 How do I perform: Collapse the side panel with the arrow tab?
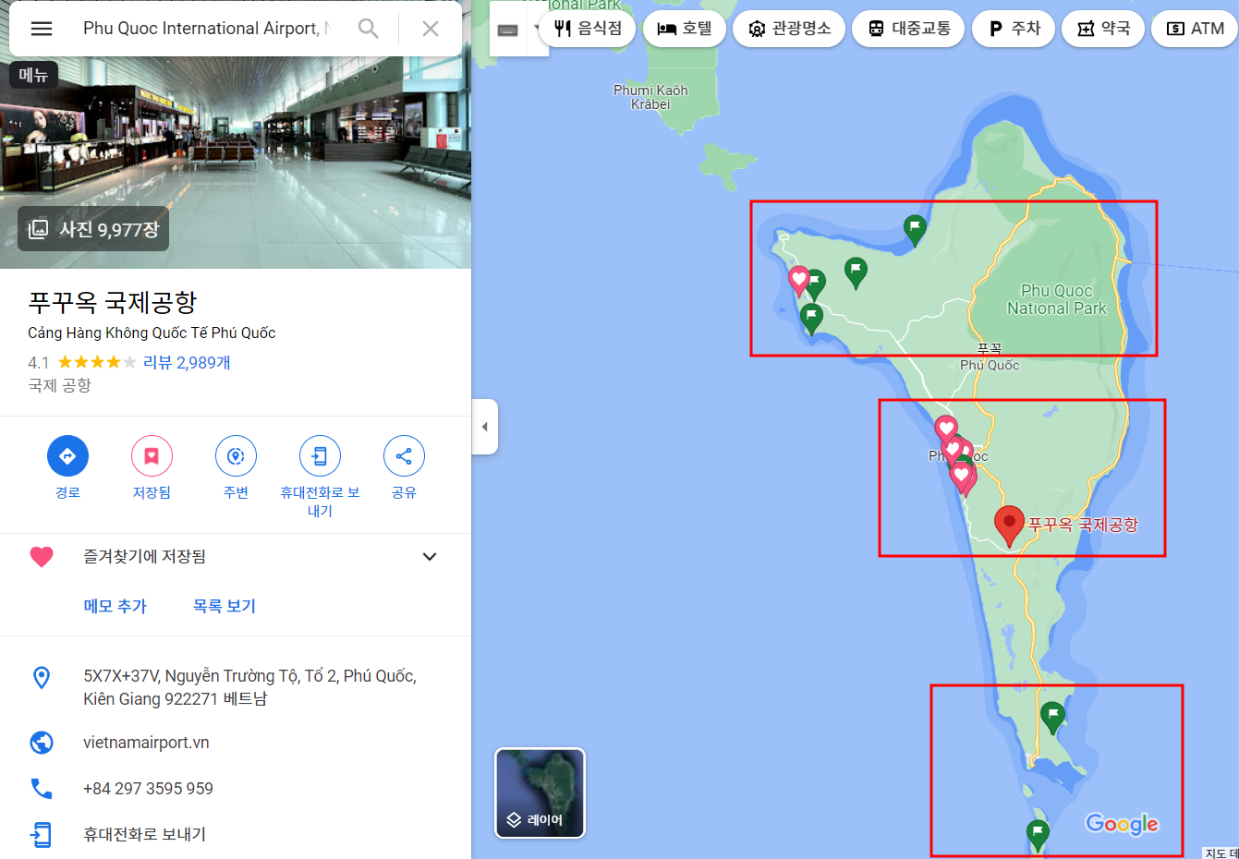tap(485, 427)
